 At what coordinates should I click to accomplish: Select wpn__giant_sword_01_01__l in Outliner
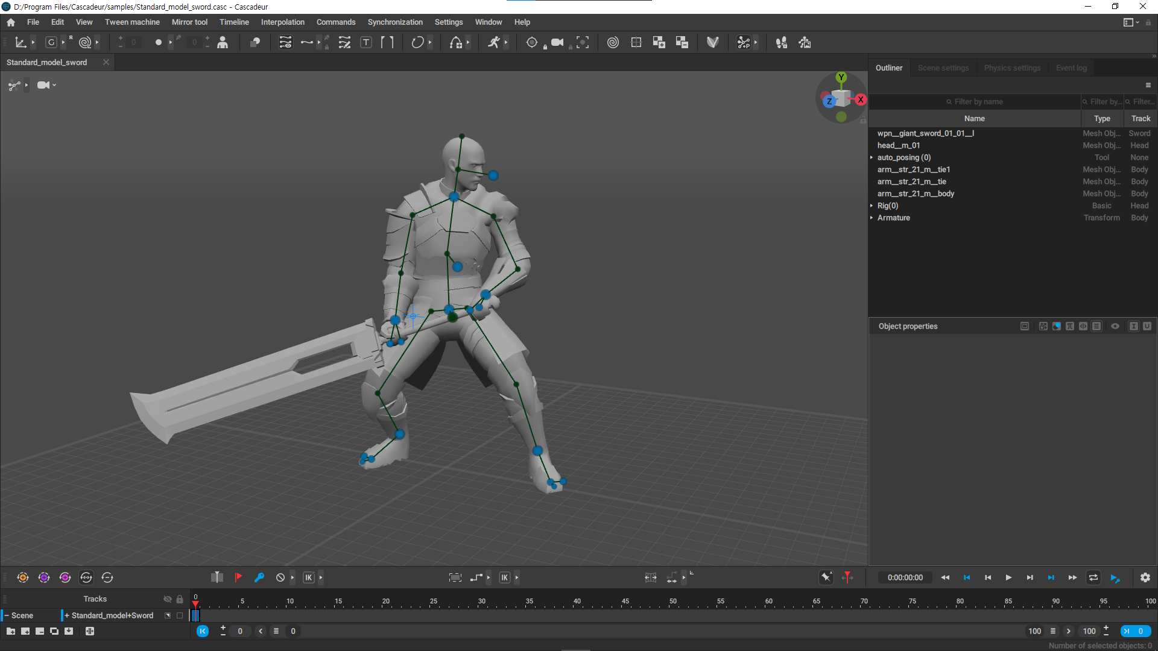925,133
